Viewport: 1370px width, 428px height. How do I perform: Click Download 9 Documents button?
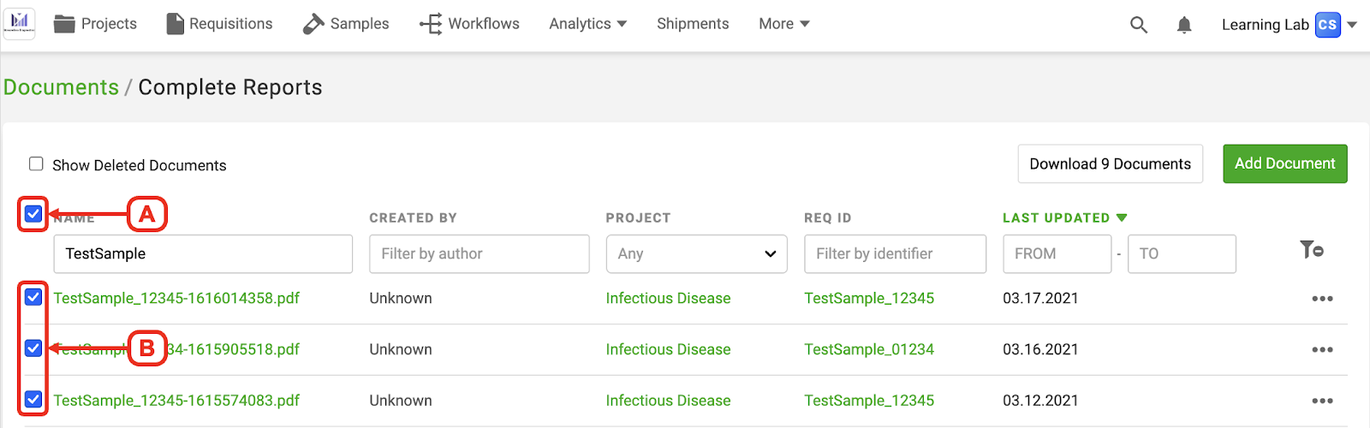click(x=1110, y=163)
